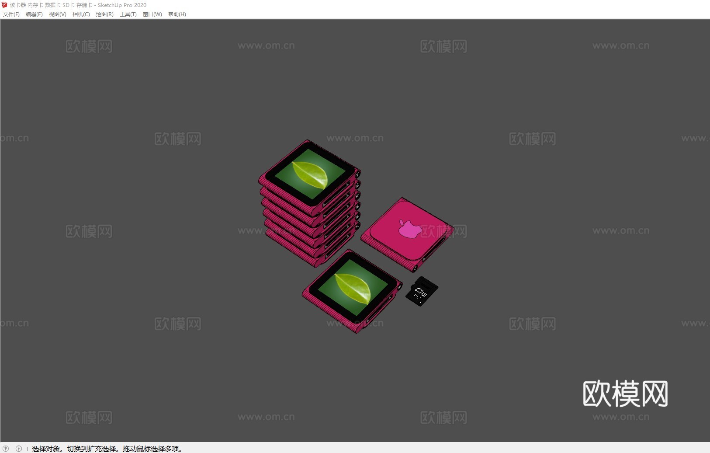
Task: Open the 相机(C) menu
Action: pyautogui.click(x=81, y=14)
